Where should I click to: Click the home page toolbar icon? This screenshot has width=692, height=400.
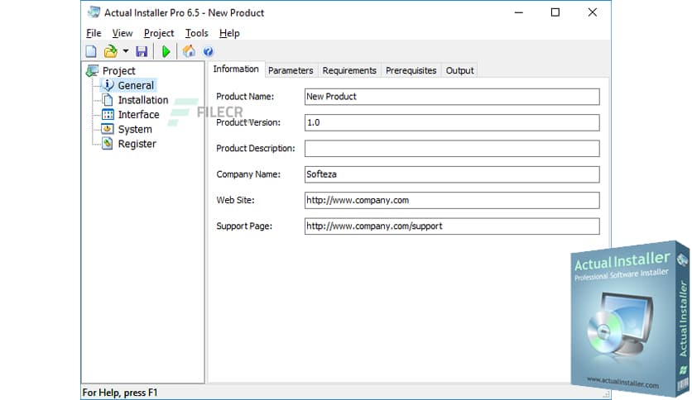(189, 51)
